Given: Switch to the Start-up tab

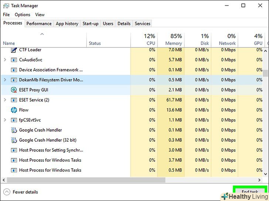Looking at the screenshot, I should pyautogui.click(x=91, y=24).
